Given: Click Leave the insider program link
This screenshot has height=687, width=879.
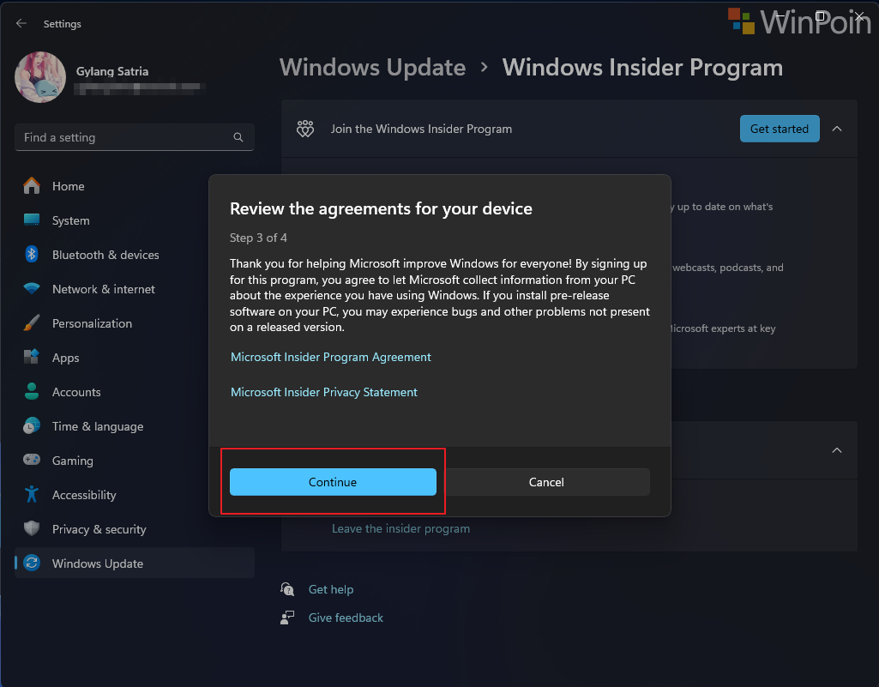Looking at the screenshot, I should tap(400, 528).
